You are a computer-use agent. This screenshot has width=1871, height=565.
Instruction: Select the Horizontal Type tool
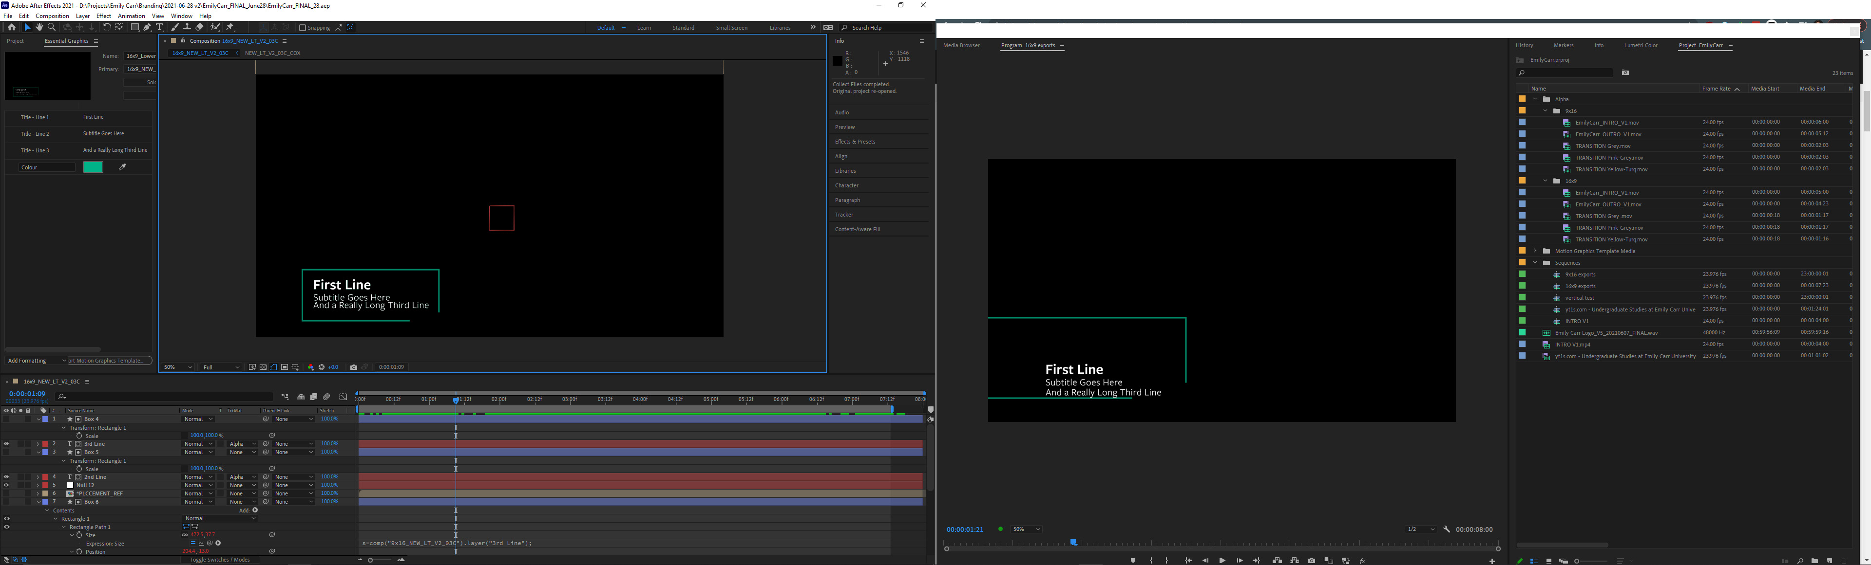(160, 27)
